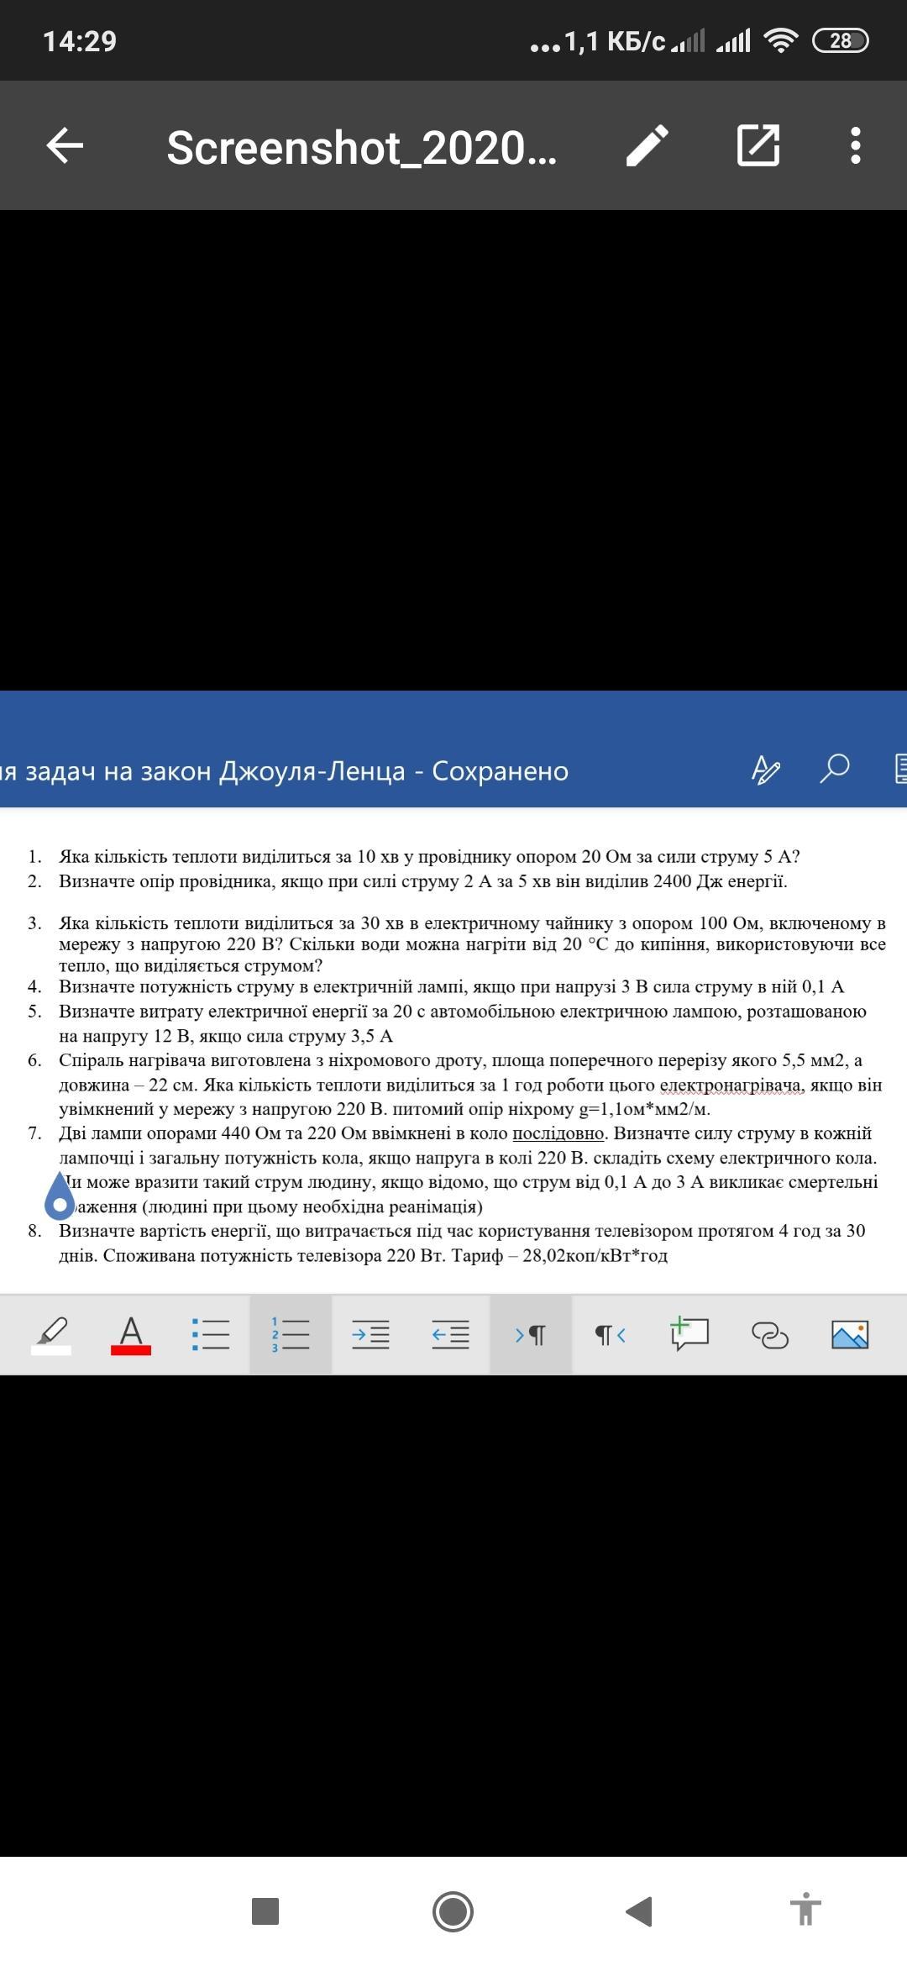907x1966 pixels.
Task: Tap the blue text cursor handle
Action: pos(60,1196)
